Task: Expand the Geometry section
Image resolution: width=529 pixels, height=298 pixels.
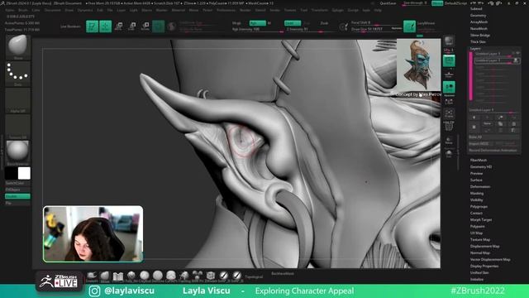Action: pyautogui.click(x=478, y=16)
